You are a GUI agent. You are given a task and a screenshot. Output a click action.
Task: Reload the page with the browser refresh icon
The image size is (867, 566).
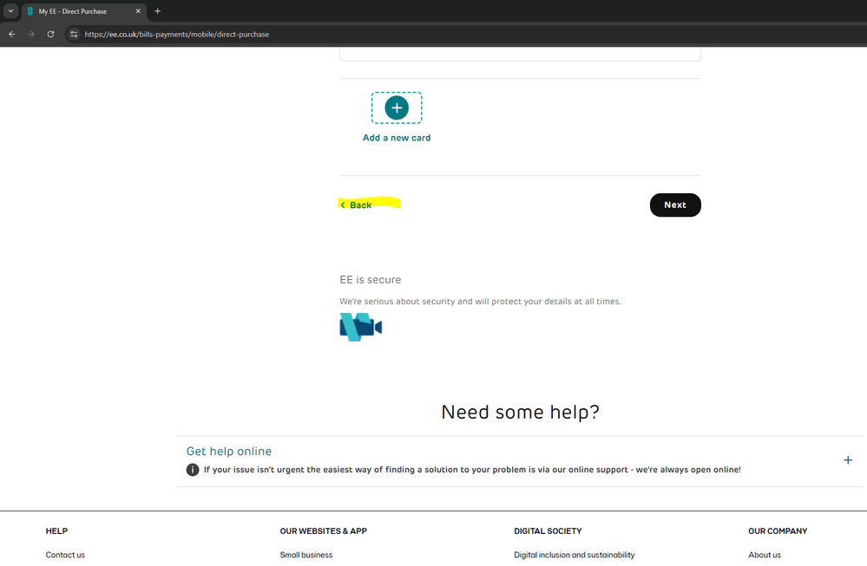click(x=51, y=34)
